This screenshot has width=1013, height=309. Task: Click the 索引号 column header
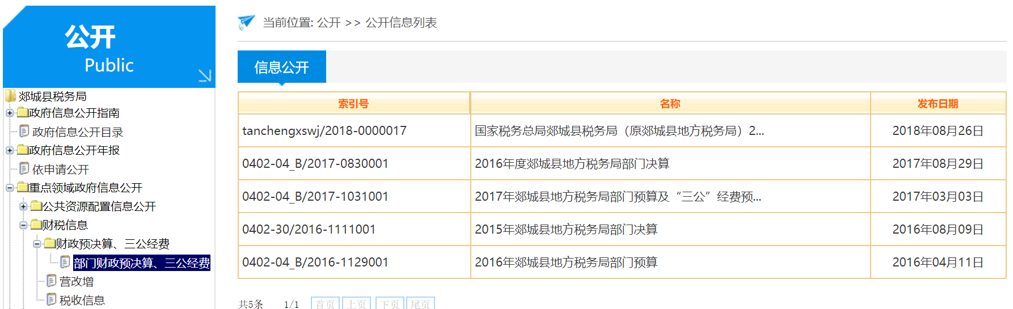click(353, 103)
